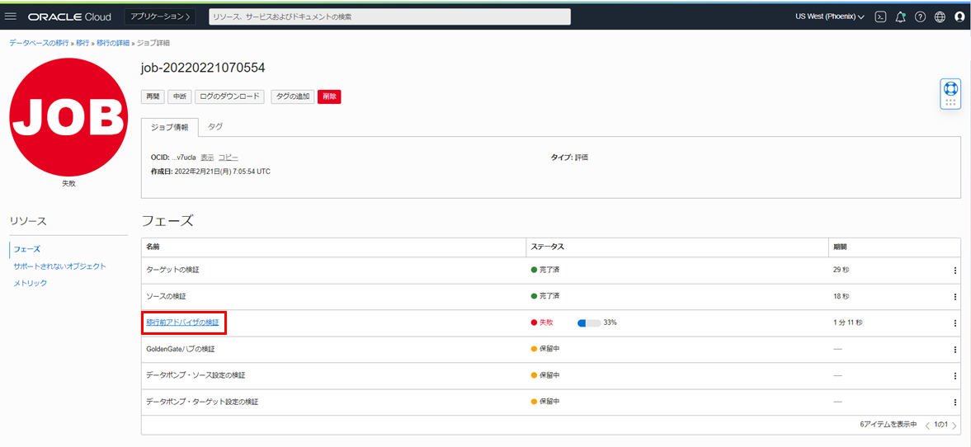Click the ログのダウンロード button
This screenshot has height=447, width=971.
click(231, 96)
